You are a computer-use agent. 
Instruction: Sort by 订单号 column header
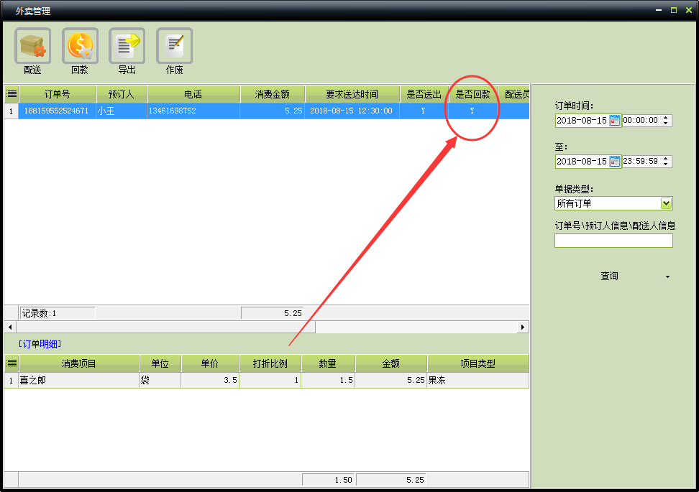pos(58,94)
